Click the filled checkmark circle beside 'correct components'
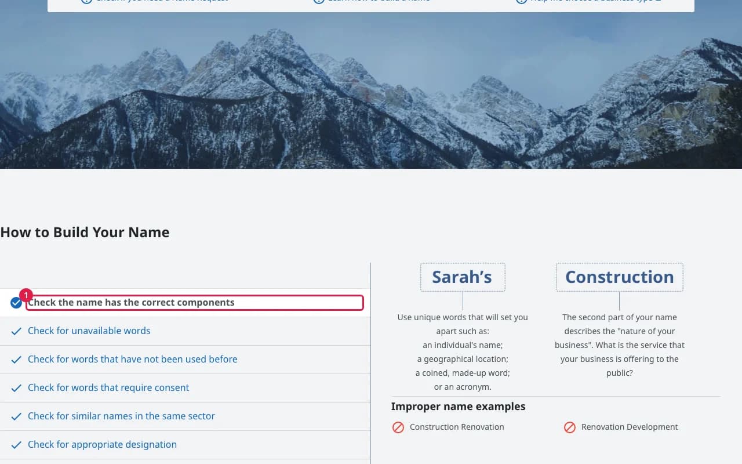Viewport: 742px width, 464px height. 16,303
